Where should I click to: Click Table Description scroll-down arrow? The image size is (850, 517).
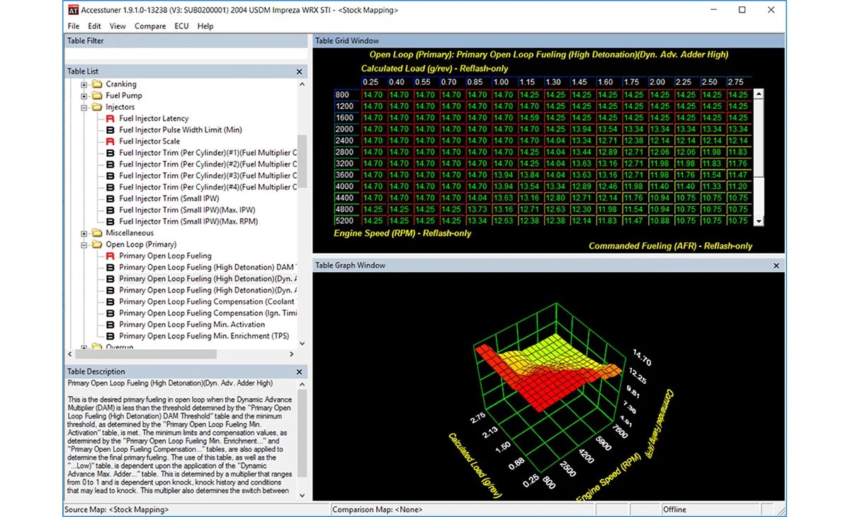click(x=302, y=496)
